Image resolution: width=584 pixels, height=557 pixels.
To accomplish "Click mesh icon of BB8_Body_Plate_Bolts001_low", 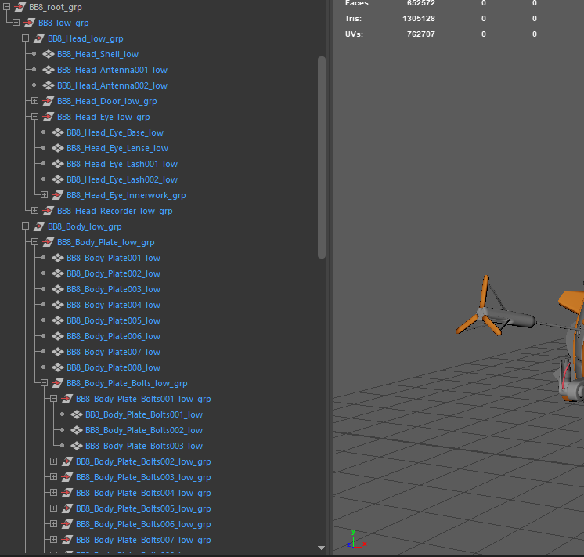I will click(77, 414).
